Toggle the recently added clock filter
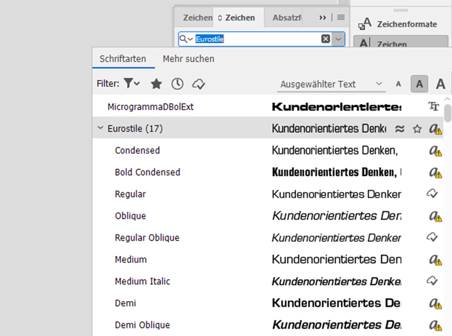452x336 pixels. pyautogui.click(x=177, y=84)
